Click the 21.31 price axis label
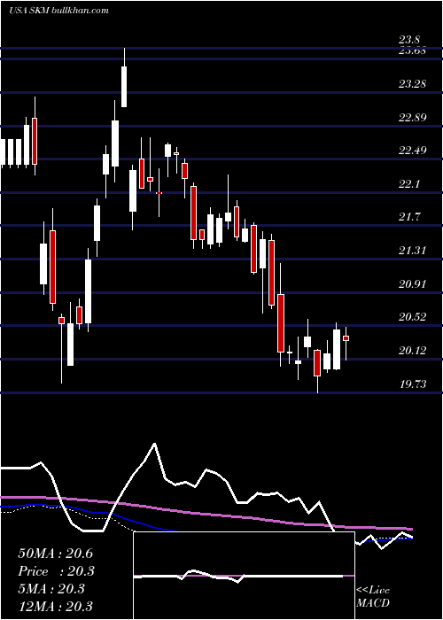 click(x=413, y=251)
